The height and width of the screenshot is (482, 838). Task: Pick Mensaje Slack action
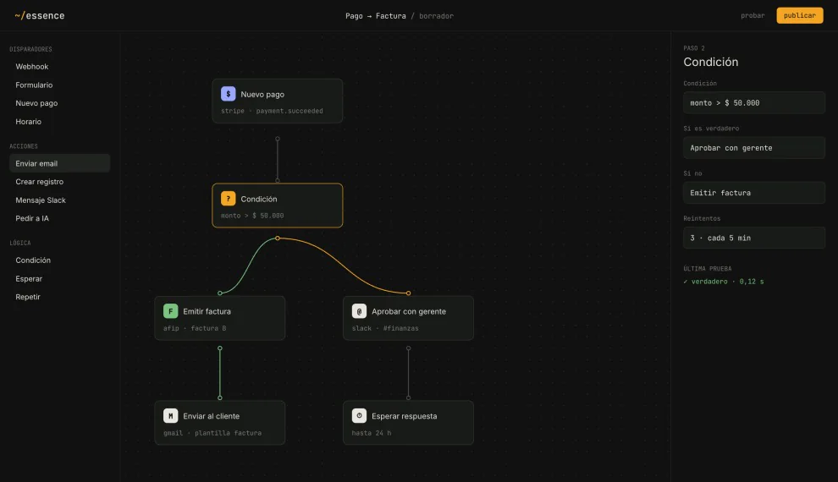pyautogui.click(x=59, y=200)
